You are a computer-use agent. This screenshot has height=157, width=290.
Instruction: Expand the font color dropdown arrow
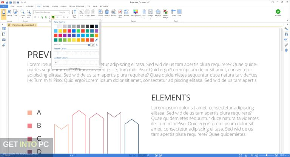pos(53,19)
